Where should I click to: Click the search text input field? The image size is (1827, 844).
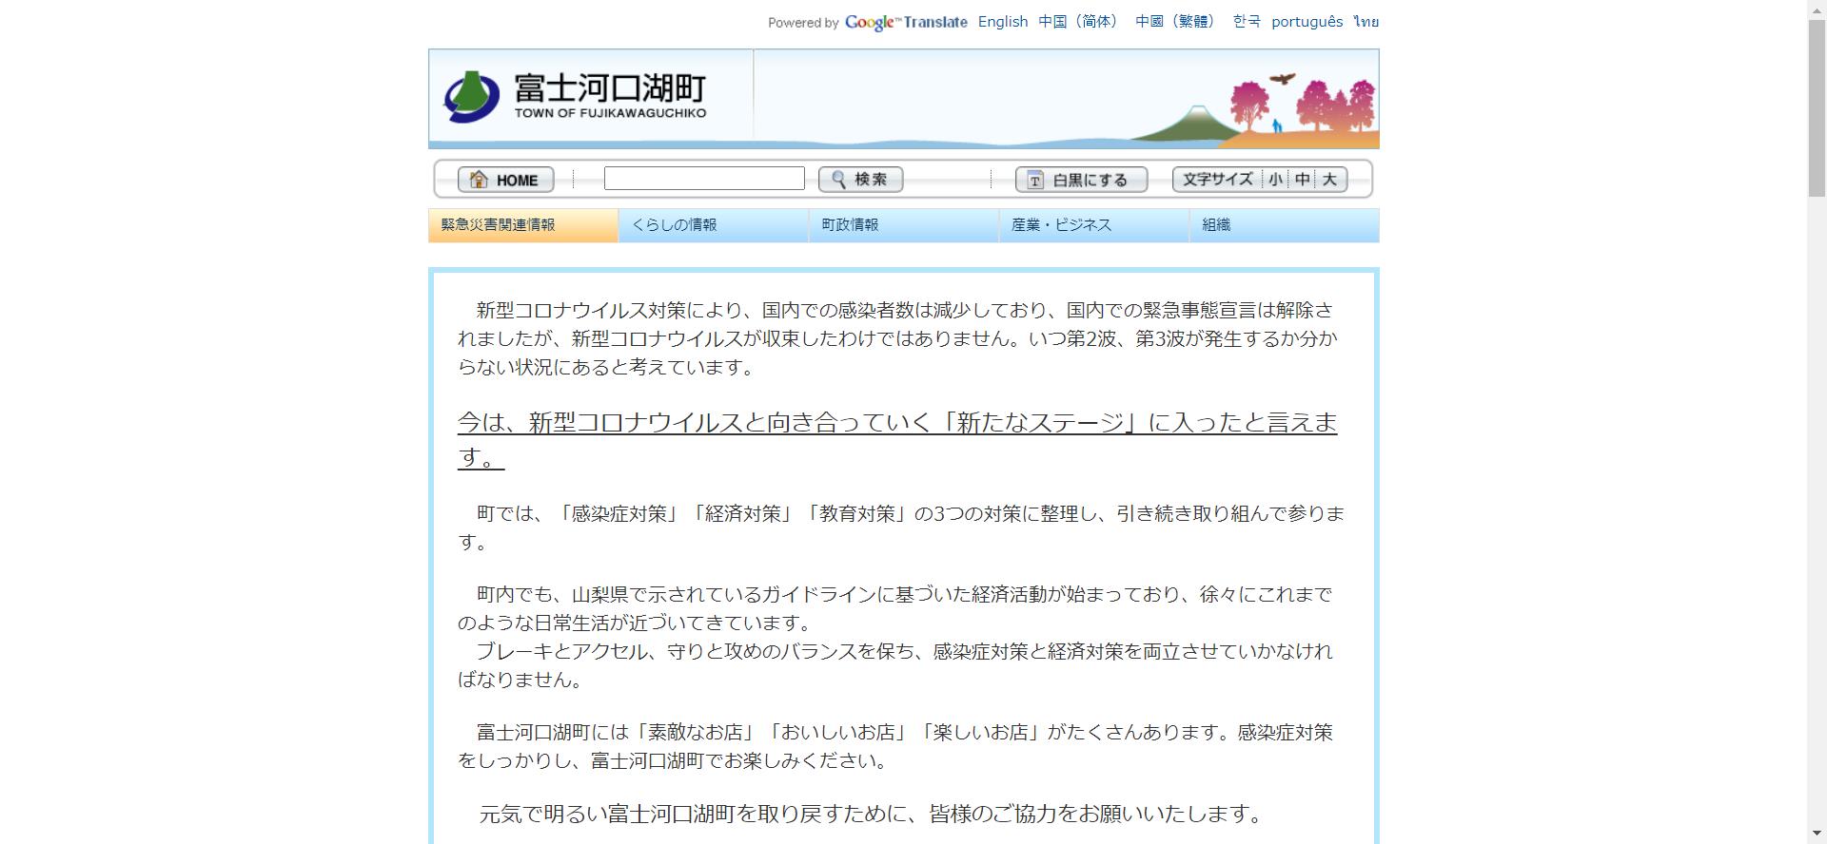[x=704, y=179]
